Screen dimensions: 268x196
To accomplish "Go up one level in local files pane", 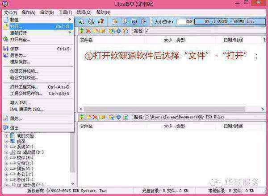I will click(x=82, y=117).
